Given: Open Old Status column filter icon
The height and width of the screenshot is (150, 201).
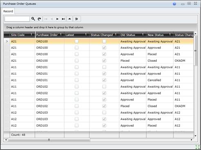Looking at the screenshot, I should click(x=143, y=35).
